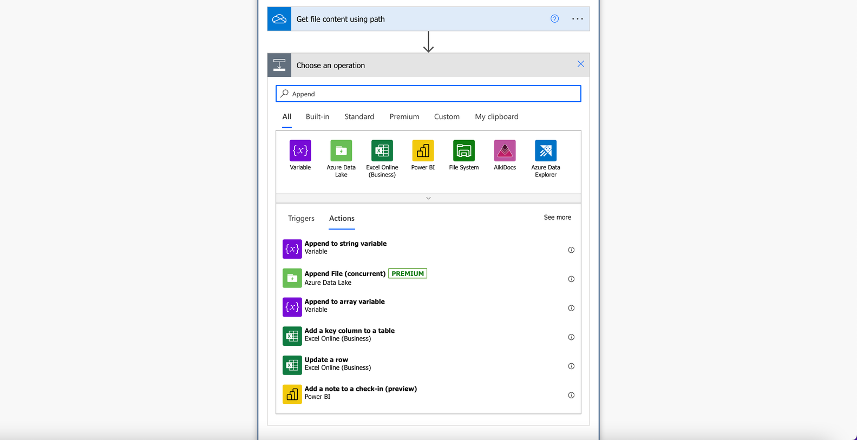Expand the connectors list chevron

point(428,198)
